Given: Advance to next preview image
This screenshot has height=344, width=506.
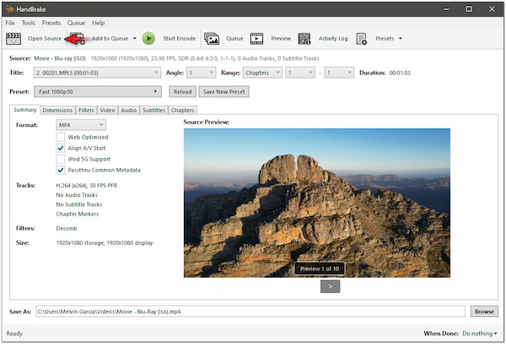Looking at the screenshot, I should [331, 286].
